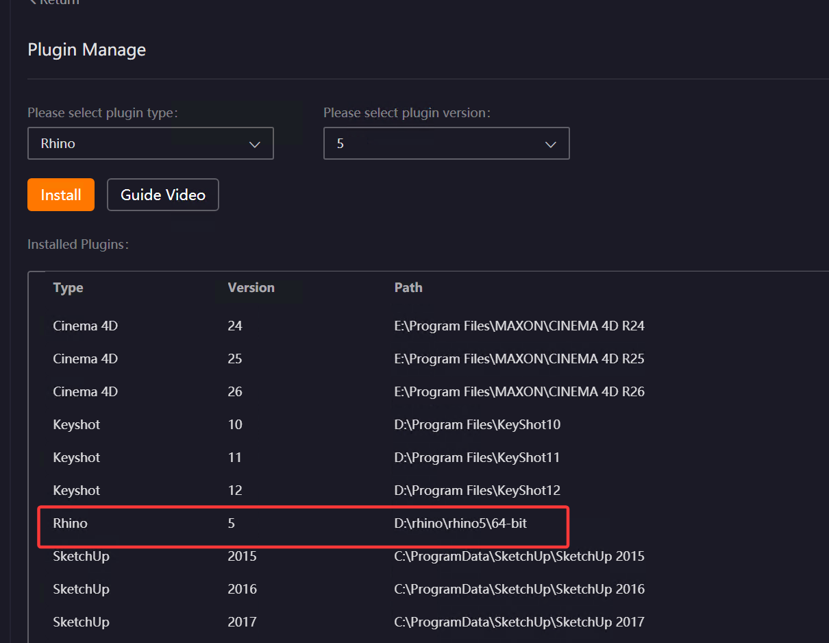Open the plugin type dropdown showing Rhino

[x=151, y=143]
